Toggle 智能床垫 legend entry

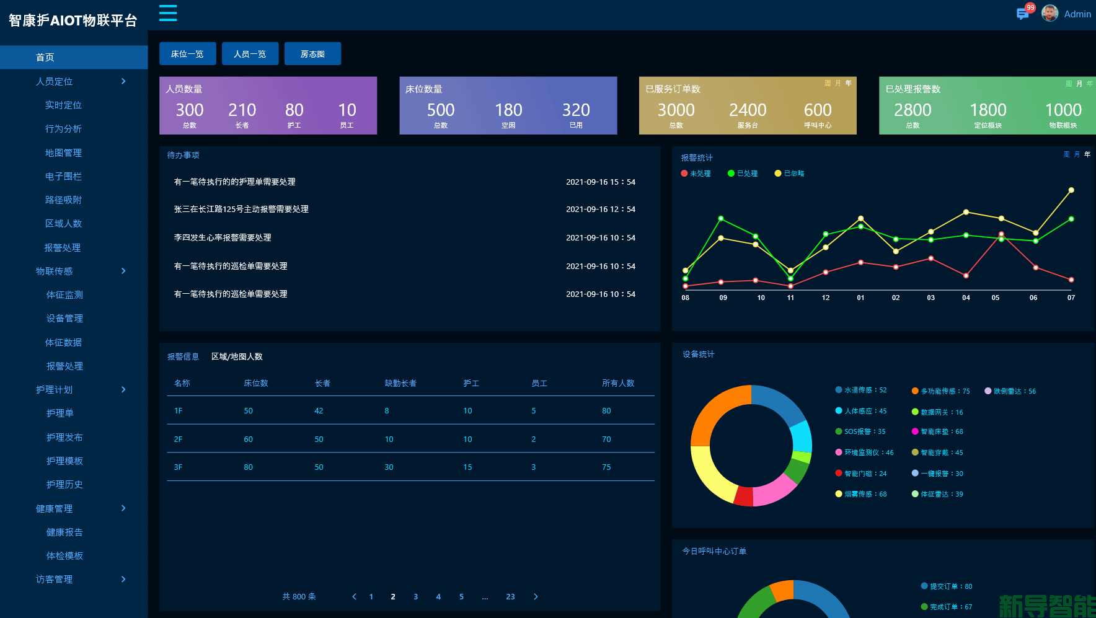tap(937, 431)
